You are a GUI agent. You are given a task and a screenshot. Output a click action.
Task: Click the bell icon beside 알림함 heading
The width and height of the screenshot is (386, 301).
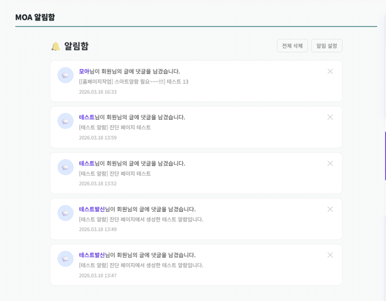55,45
